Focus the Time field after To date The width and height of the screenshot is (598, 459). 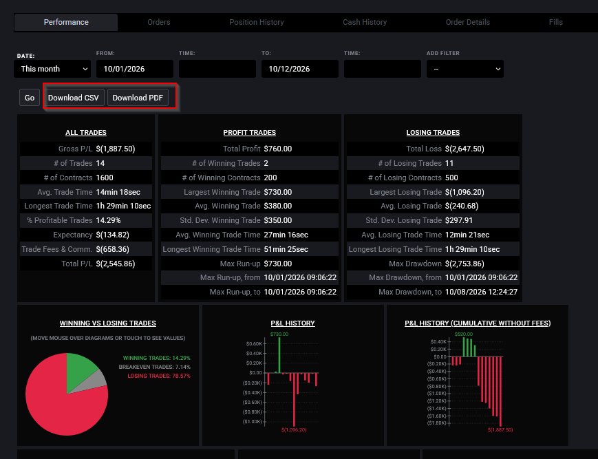coord(383,69)
